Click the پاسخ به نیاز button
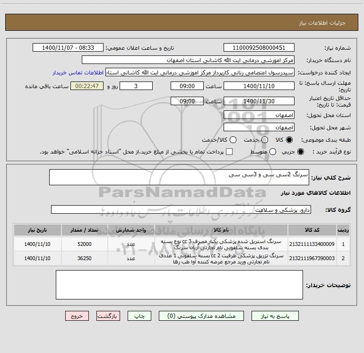The width and height of the screenshot is (364, 353). (x=275, y=316)
